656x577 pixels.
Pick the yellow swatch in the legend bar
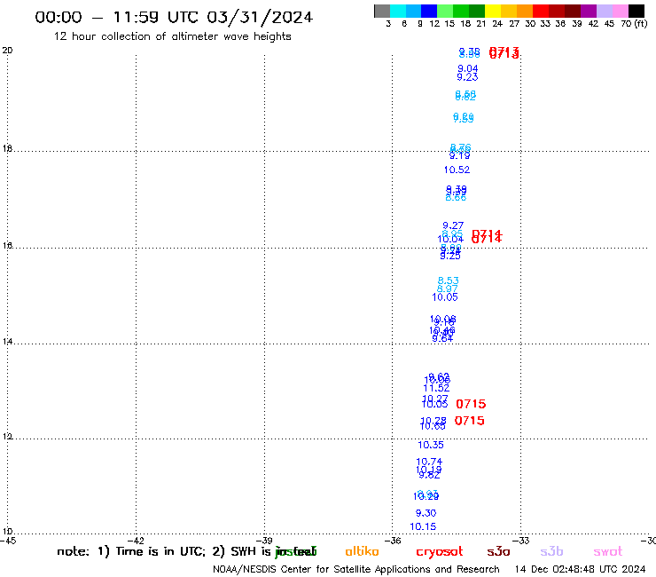coord(493,11)
